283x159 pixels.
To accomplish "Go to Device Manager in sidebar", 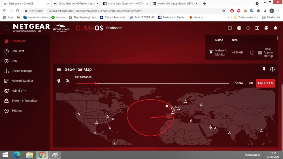I will tap(22, 71).
